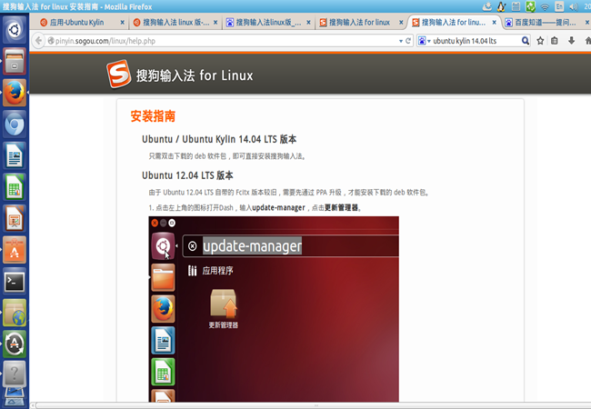Image resolution: width=591 pixels, height=409 pixels.
Task: Click the search box with ubuntu kylin 14.04 lts
Action: click(476, 41)
